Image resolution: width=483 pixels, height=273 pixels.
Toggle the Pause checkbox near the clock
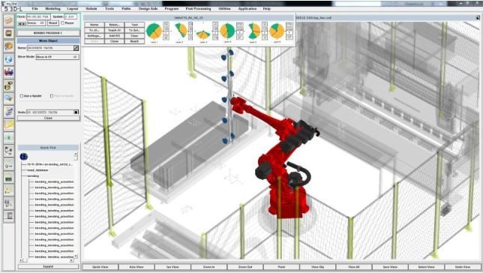pos(62,23)
